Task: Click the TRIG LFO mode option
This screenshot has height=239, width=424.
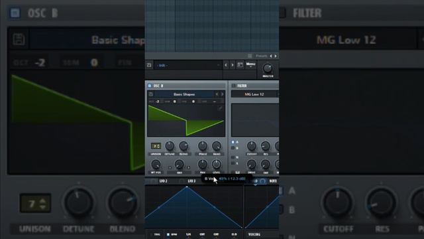Action: pos(157,234)
